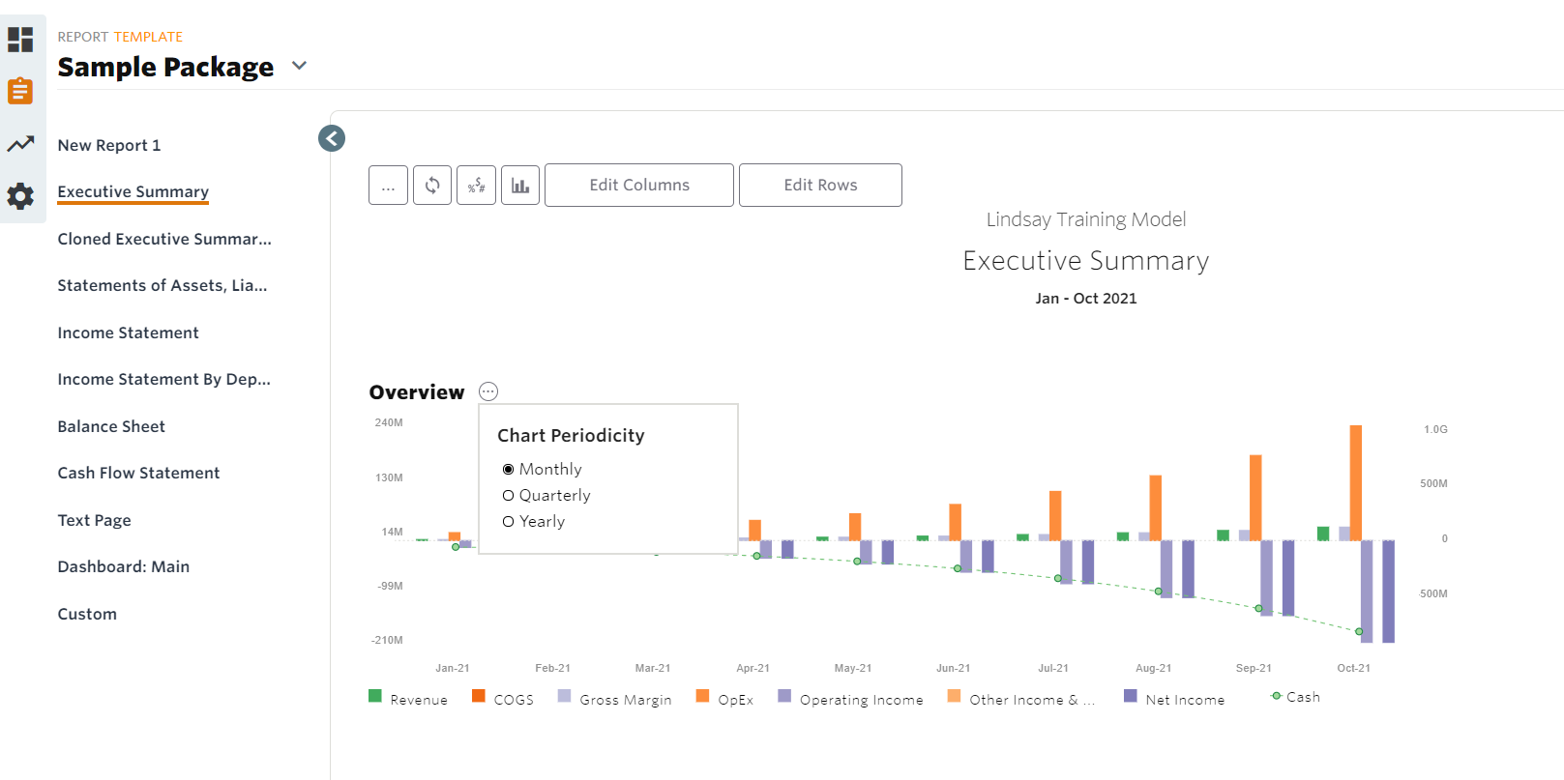Switch to Cash Flow Statement report
This screenshot has width=1564, height=780.
(138, 473)
